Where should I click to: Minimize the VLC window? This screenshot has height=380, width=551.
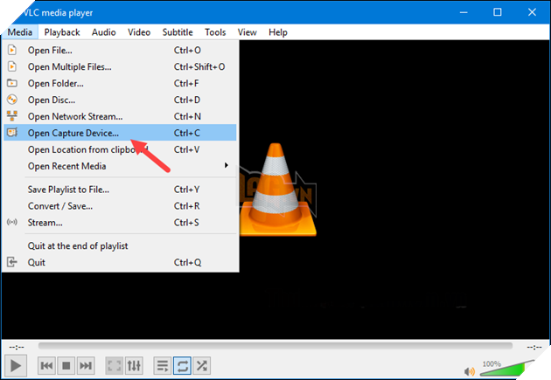pos(464,12)
